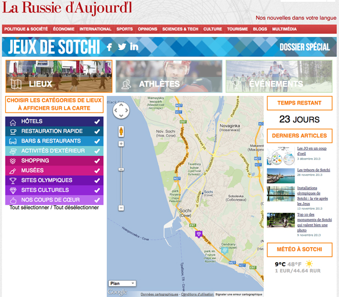339x297 pixels.
Task: Click the Street View pegman icon
Action: tap(121, 131)
